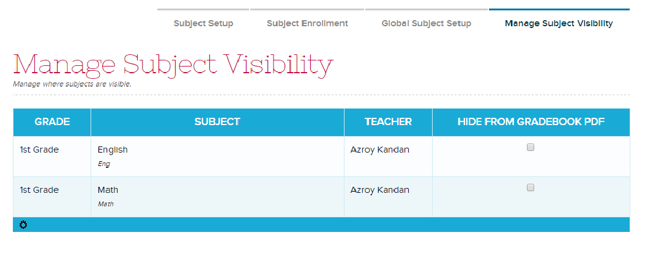Go to Global Subject Setup tab
645x260 pixels.
point(426,23)
